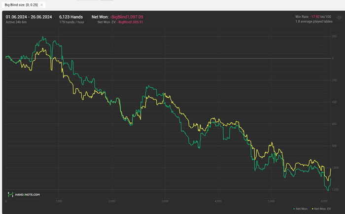This screenshot has height=214, width=345.
Task: Open the graph settings gear icon
Action: [x=339, y=17]
